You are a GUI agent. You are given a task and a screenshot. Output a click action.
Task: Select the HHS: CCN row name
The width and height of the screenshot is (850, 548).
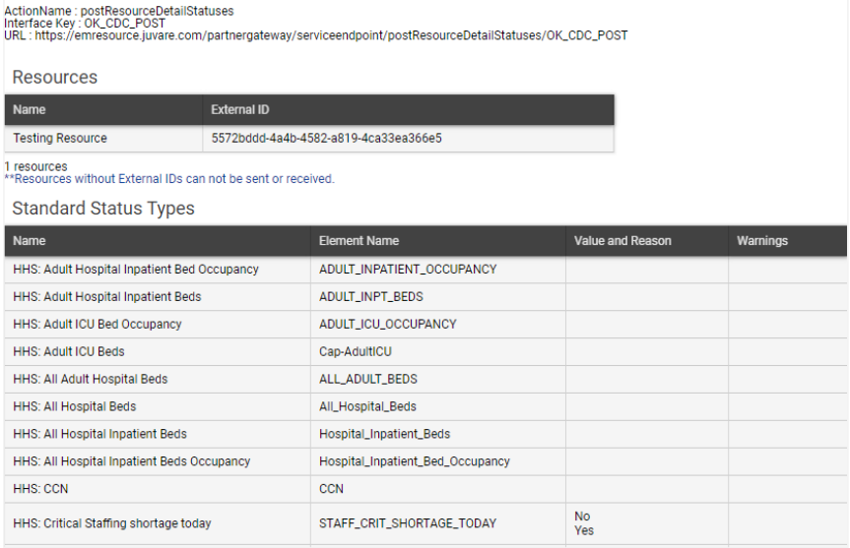coord(40,489)
